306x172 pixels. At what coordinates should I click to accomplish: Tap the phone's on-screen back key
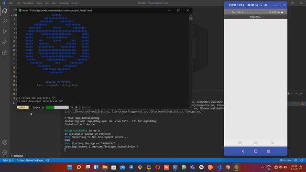273,143
